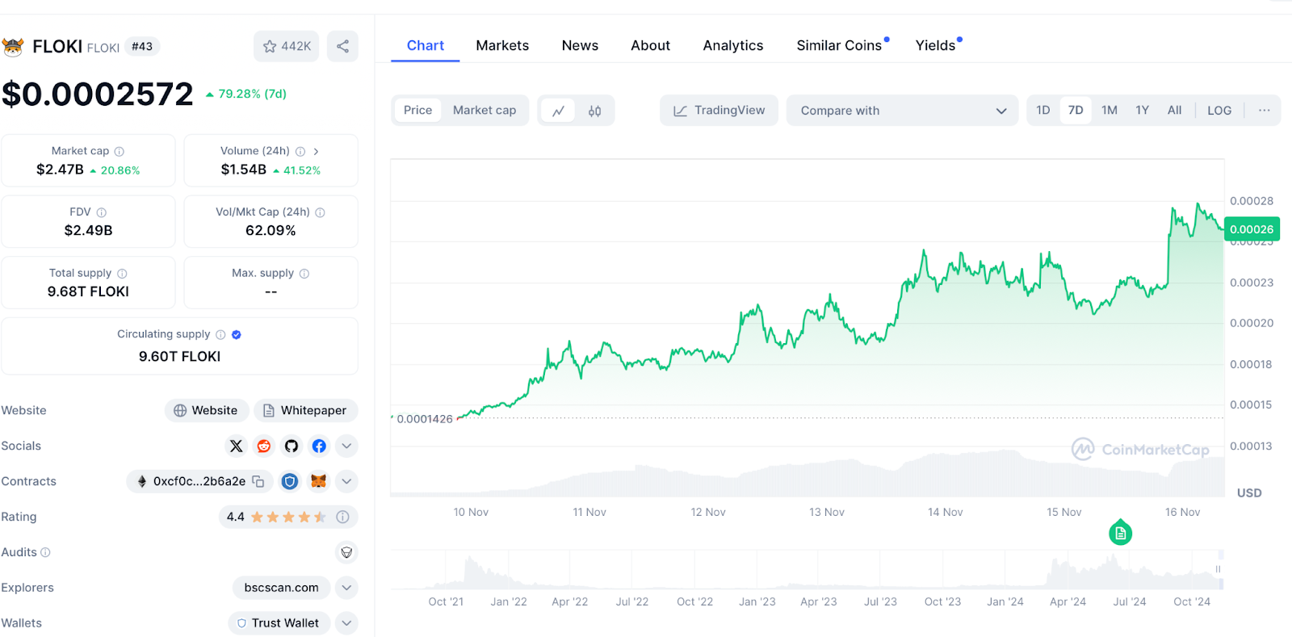Click the info icon beside Total supply

pyautogui.click(x=122, y=274)
